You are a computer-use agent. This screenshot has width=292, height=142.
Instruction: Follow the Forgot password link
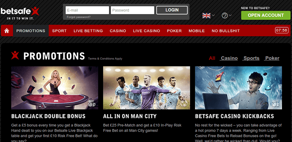[x=79, y=17]
